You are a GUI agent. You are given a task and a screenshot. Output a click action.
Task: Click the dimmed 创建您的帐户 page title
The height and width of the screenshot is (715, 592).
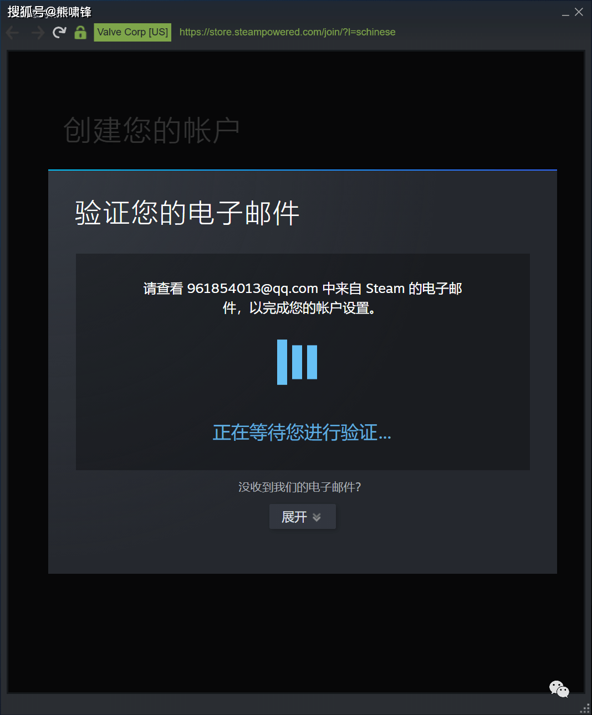click(151, 131)
